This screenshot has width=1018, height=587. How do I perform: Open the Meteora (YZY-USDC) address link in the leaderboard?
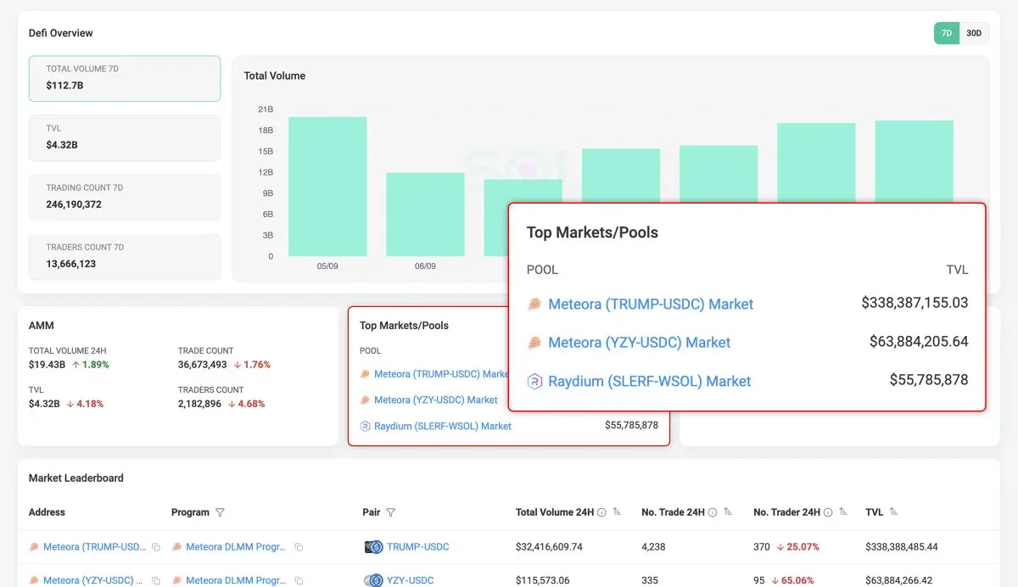93,581
